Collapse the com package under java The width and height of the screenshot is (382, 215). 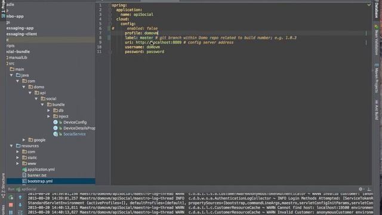click(x=17, y=81)
